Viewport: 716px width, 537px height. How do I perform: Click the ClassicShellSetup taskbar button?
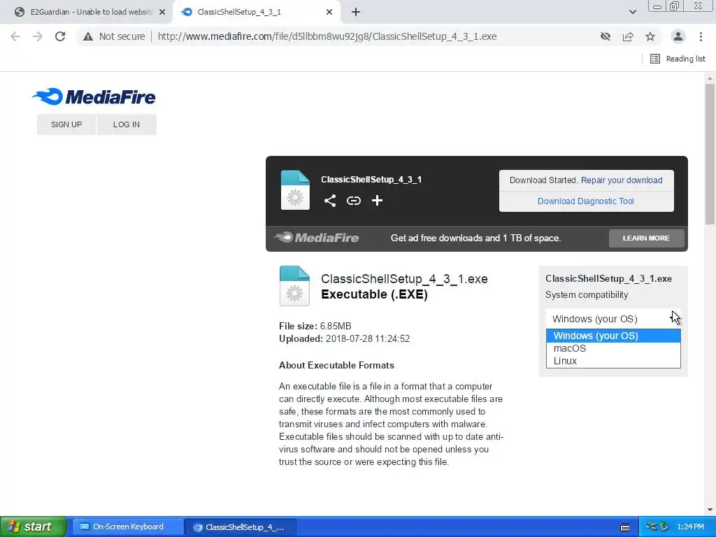[241, 527]
